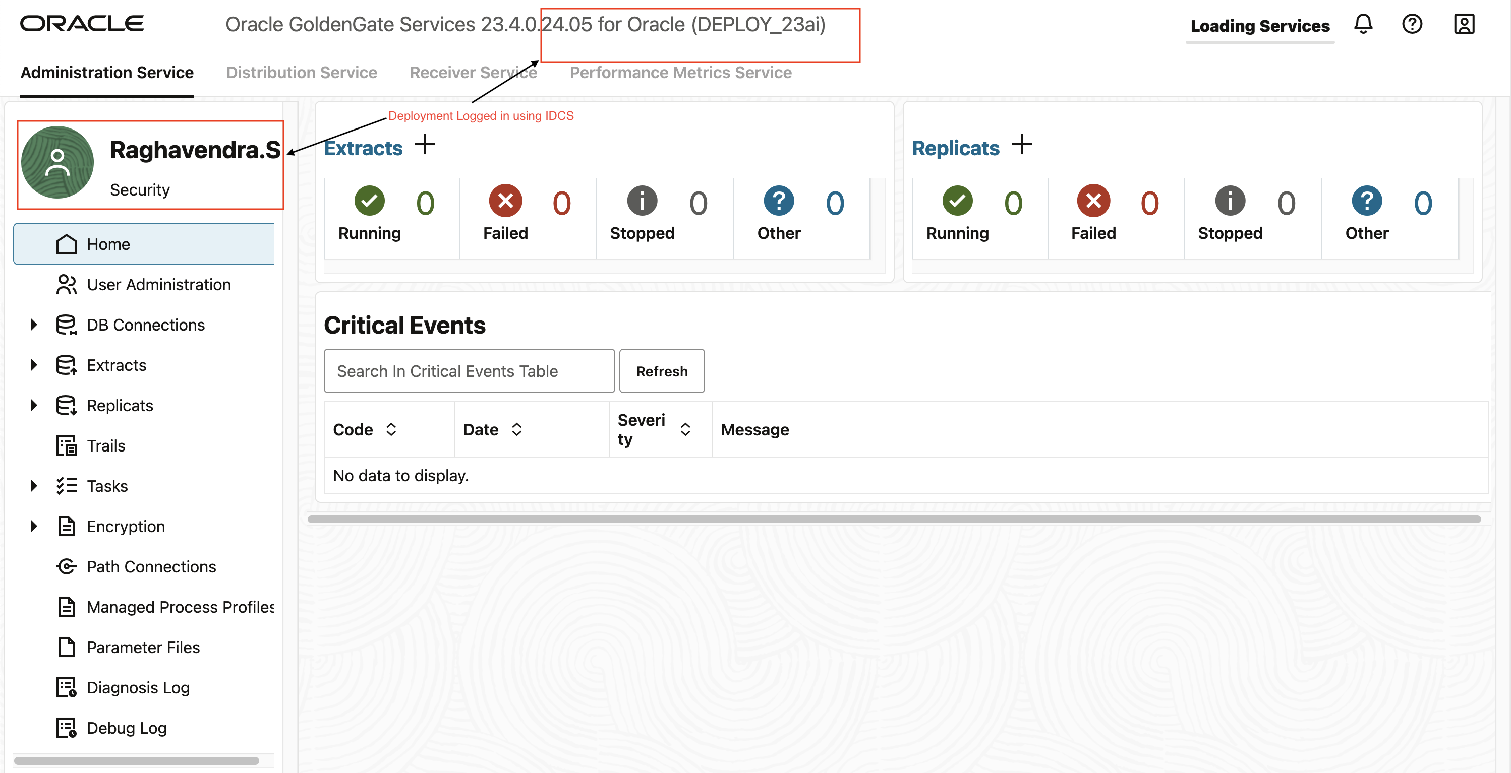Expand the Extracts sidebar node
This screenshot has width=1511, height=773.
click(34, 365)
